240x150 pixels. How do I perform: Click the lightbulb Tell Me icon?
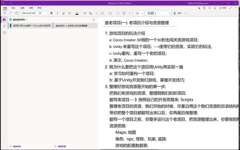pos(210,8)
